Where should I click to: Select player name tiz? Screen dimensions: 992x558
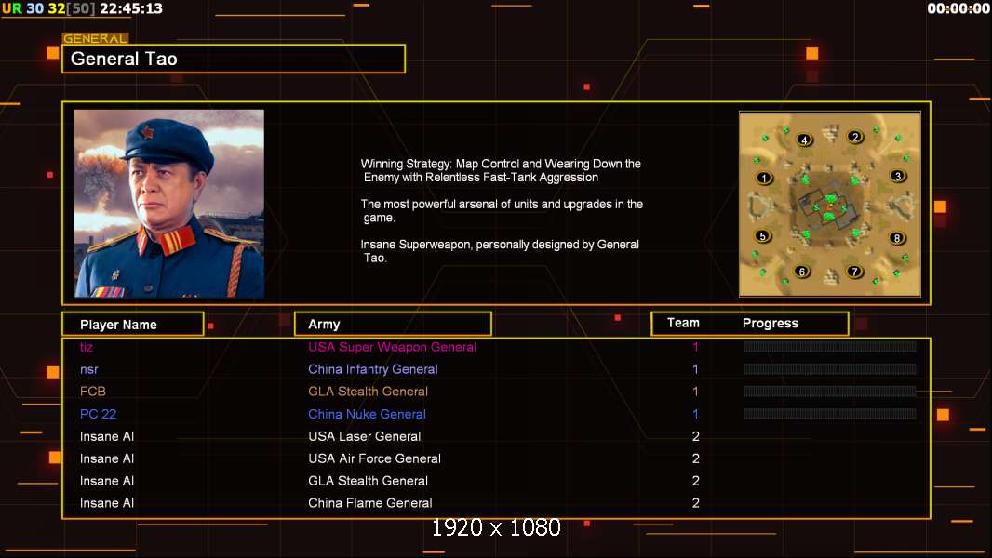[x=87, y=347]
